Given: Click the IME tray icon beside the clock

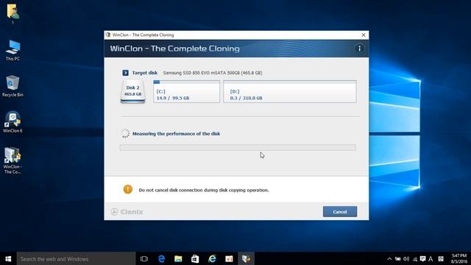Looking at the screenshot, I should (441, 258).
